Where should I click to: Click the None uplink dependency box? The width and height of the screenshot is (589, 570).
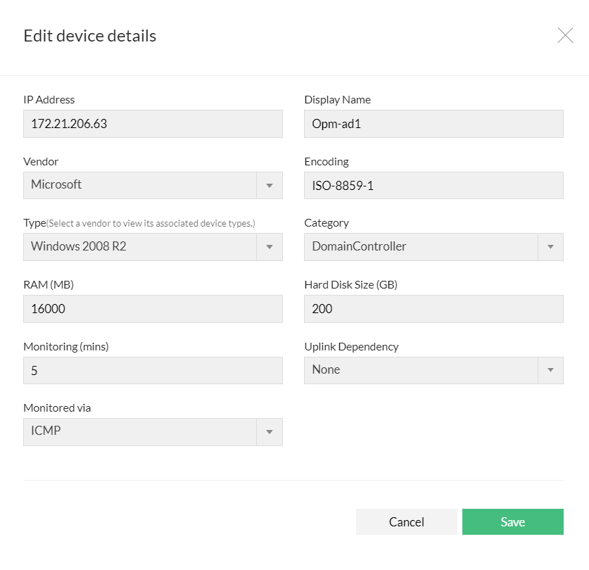420,370
